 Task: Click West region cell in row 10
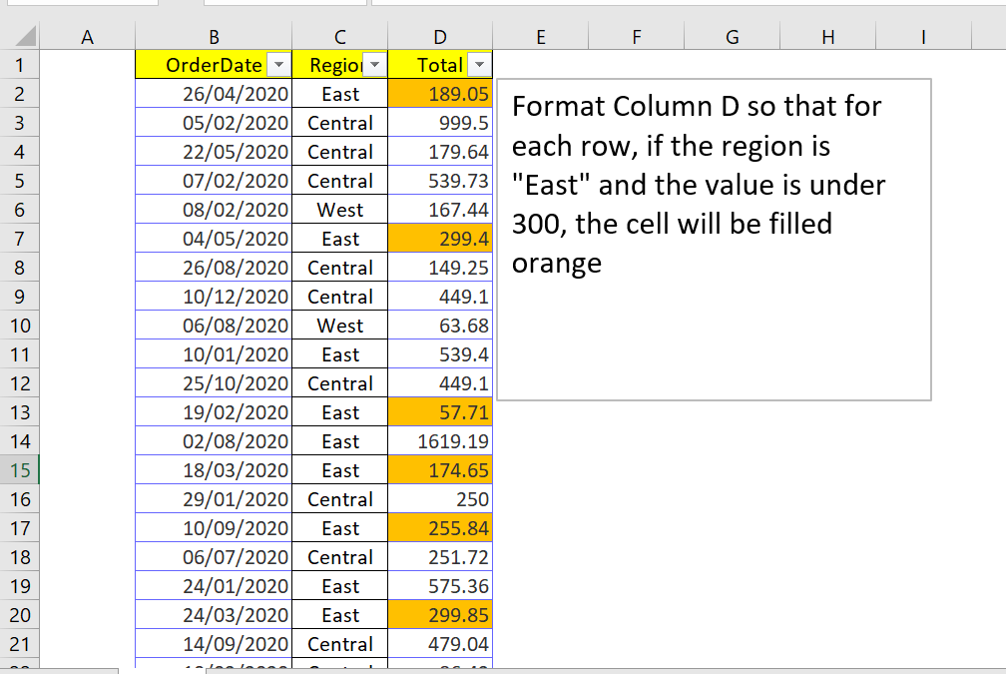(340, 326)
